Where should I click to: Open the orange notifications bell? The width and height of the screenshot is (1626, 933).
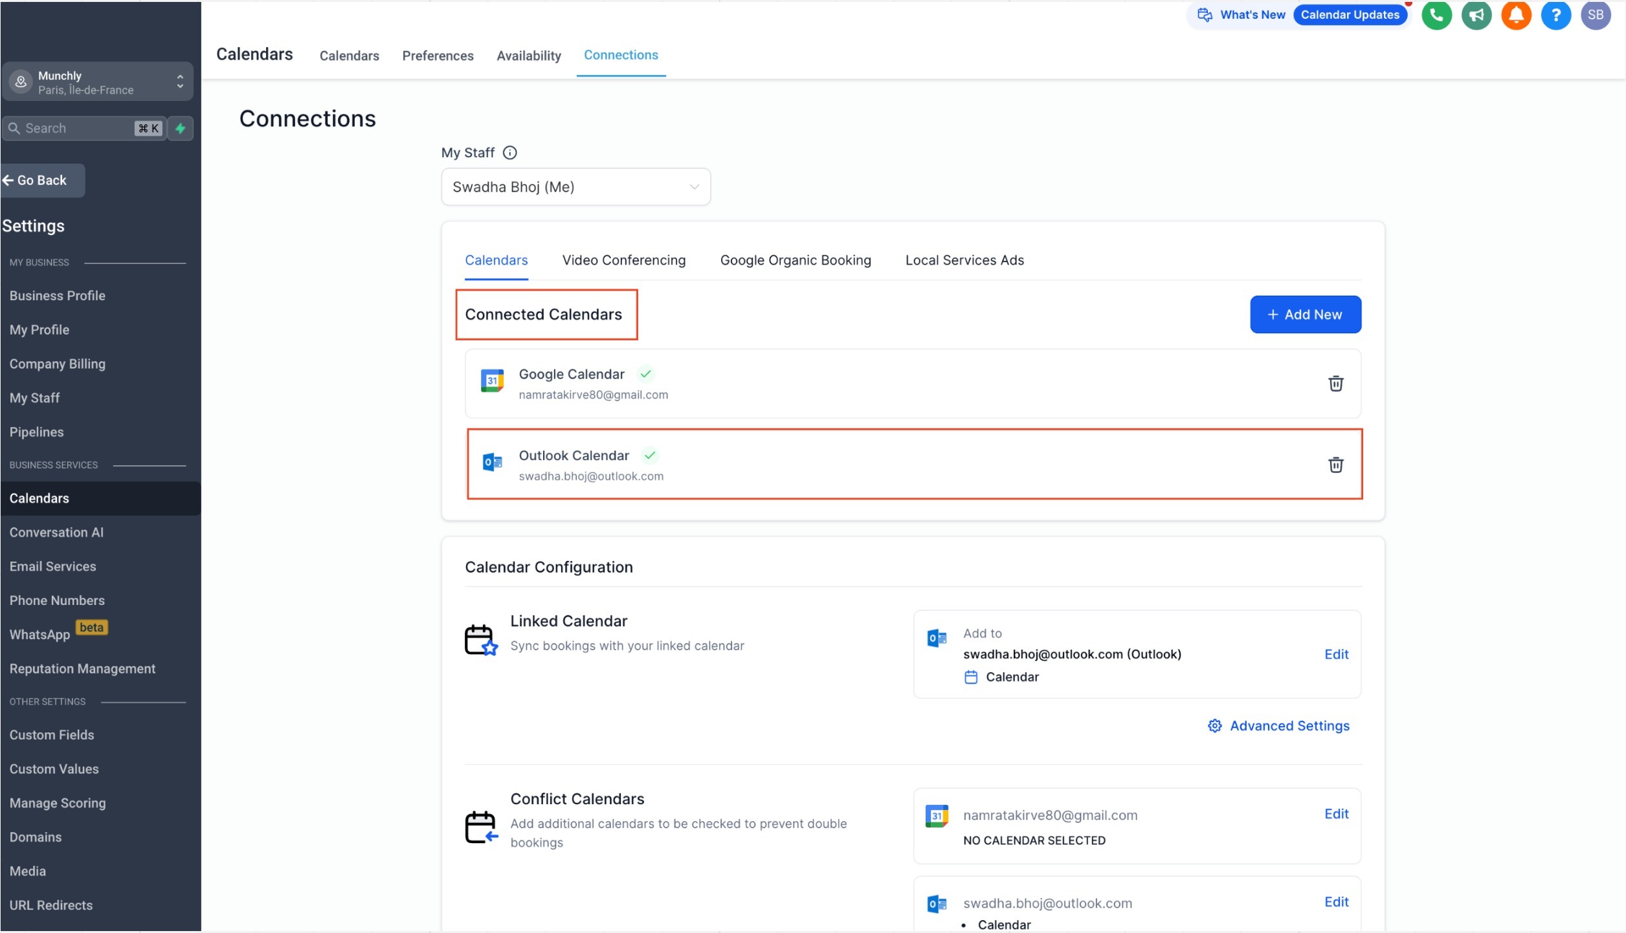[1515, 15]
